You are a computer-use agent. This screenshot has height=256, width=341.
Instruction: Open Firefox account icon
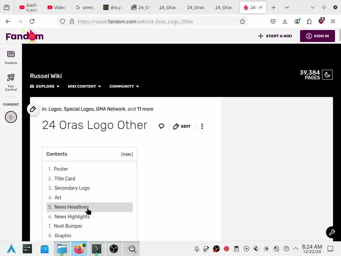297,21
